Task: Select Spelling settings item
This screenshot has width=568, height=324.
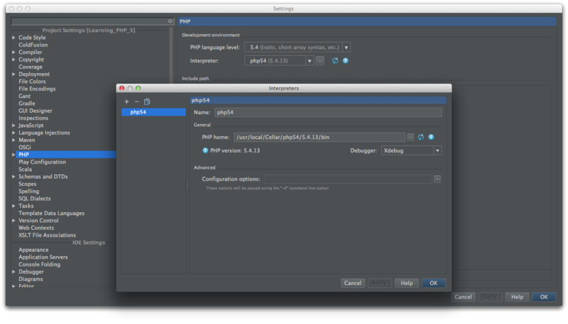Action: click(x=28, y=191)
